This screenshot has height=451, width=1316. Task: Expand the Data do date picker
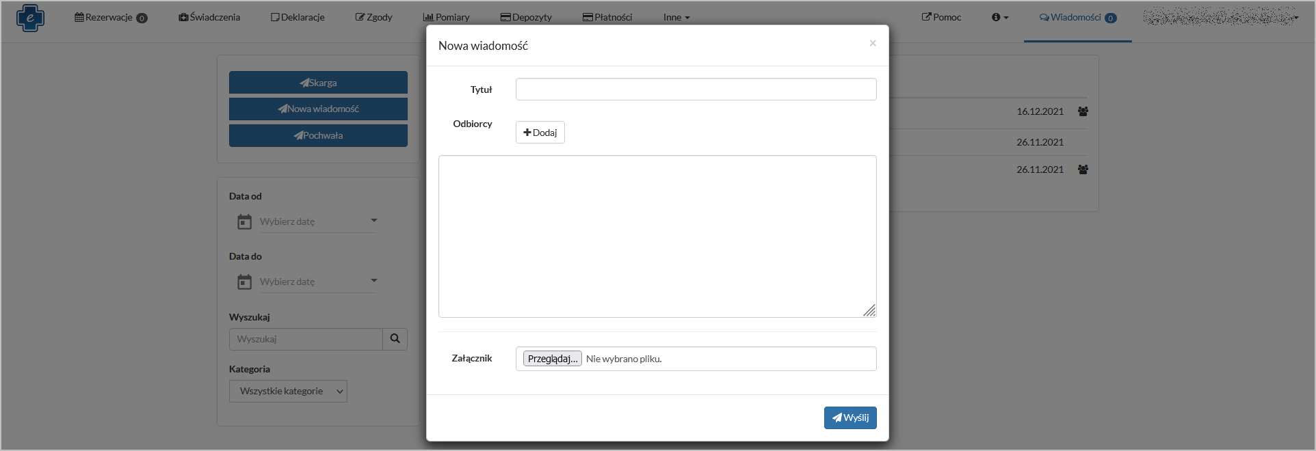pyautogui.click(x=373, y=281)
